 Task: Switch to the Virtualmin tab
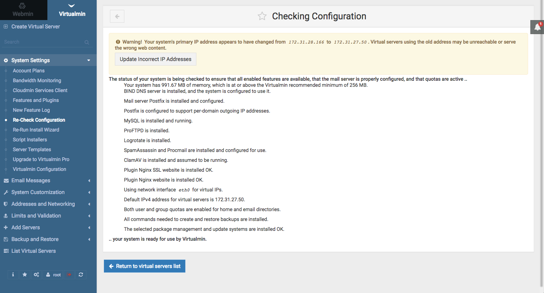[x=72, y=10]
